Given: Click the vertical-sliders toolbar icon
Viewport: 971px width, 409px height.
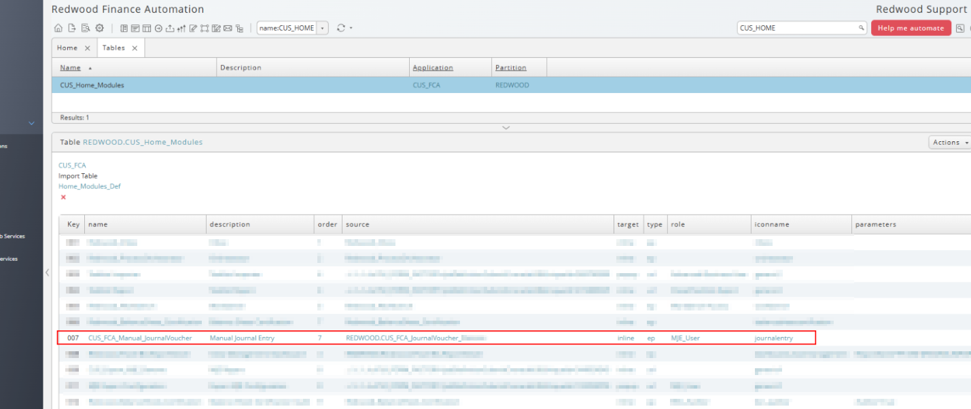Looking at the screenshot, I should 181,28.
